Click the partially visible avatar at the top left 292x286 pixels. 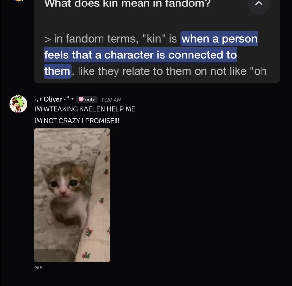(x=18, y=1)
